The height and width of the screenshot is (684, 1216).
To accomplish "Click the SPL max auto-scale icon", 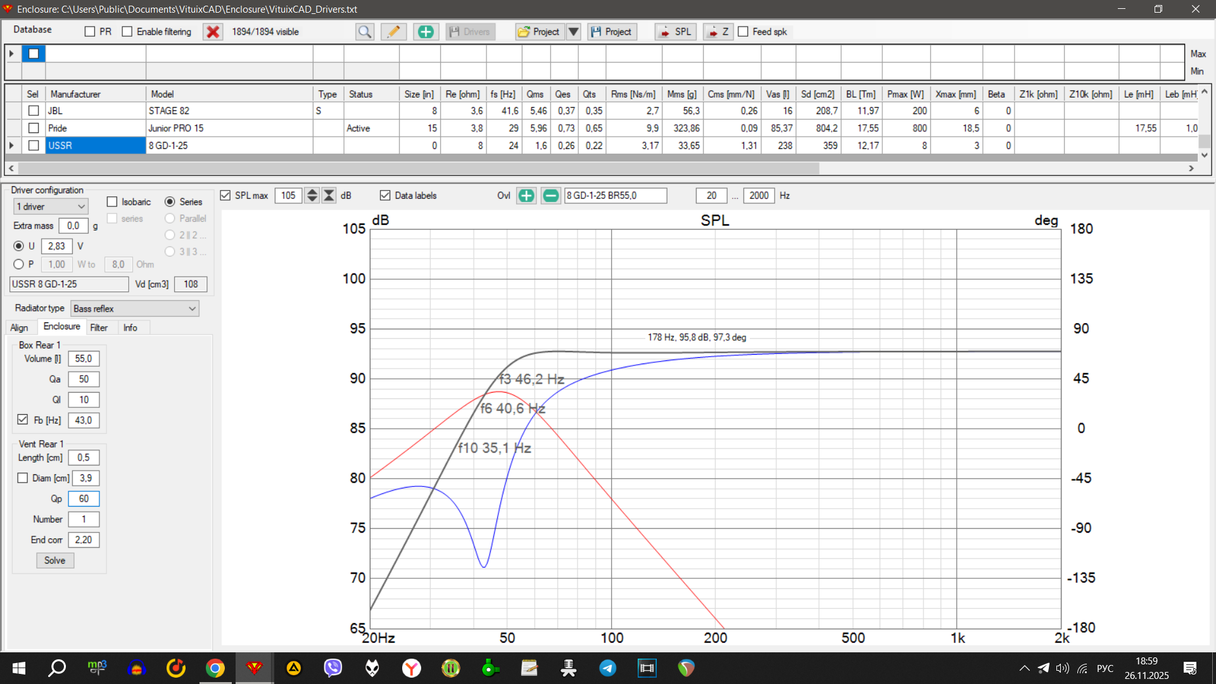I will pos(329,196).
